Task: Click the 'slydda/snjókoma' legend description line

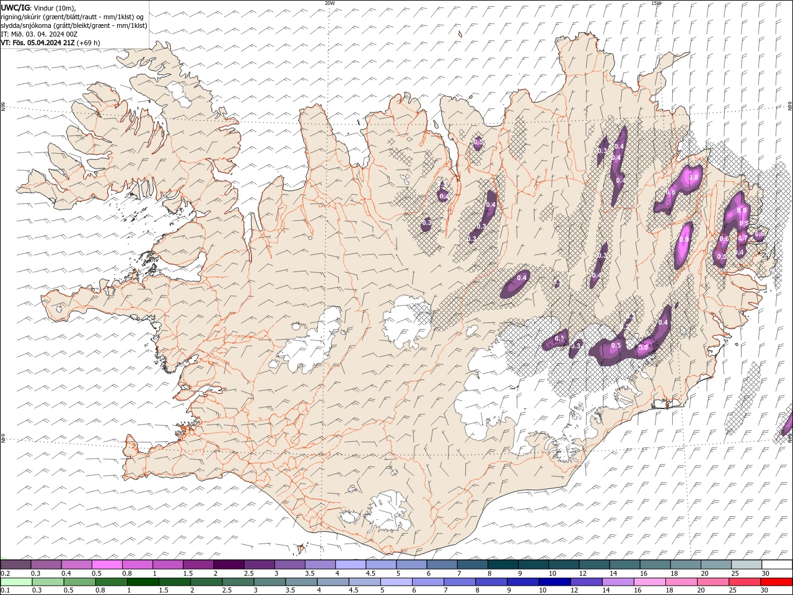Action: click(x=74, y=25)
